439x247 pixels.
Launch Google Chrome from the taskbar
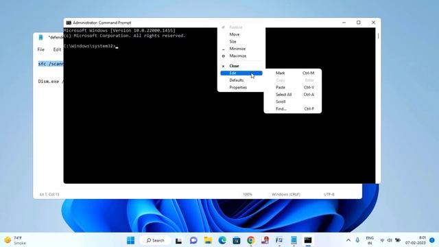251,240
